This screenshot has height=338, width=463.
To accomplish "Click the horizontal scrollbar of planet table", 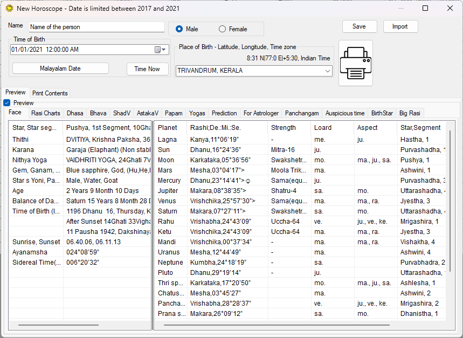I will click(x=277, y=325).
